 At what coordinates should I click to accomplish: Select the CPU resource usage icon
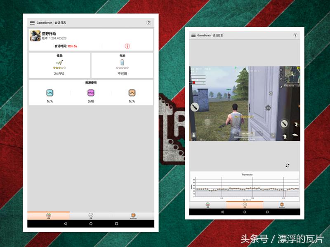(x=50, y=92)
